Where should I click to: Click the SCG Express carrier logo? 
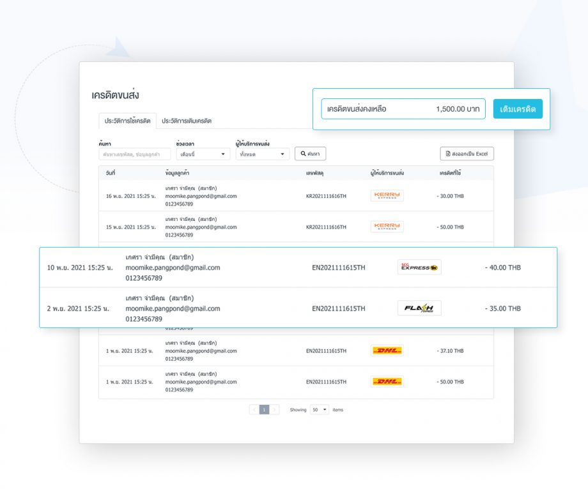419,267
